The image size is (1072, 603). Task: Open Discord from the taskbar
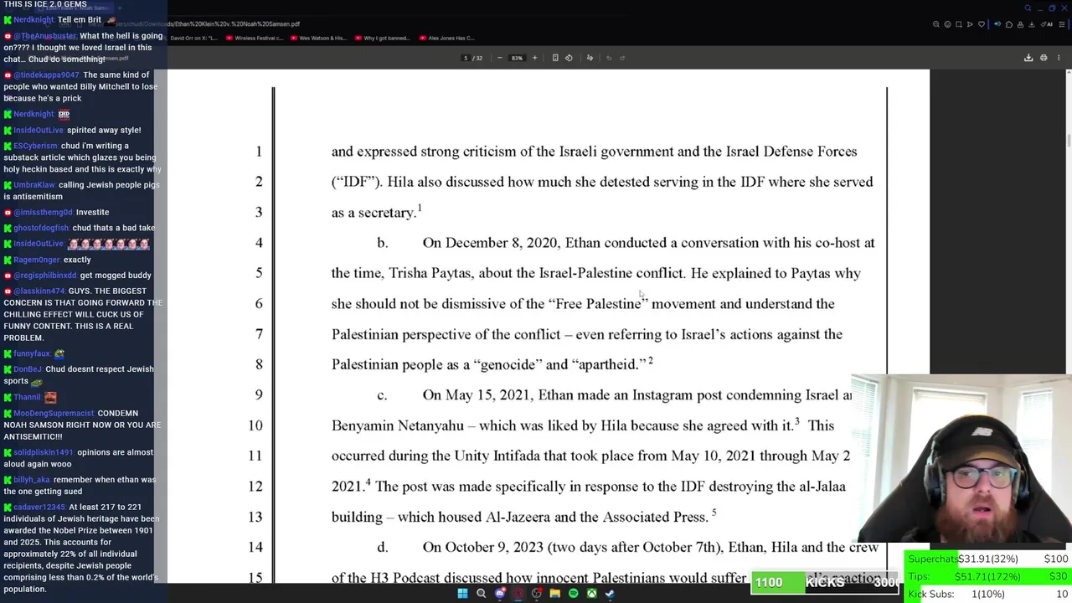(x=499, y=594)
